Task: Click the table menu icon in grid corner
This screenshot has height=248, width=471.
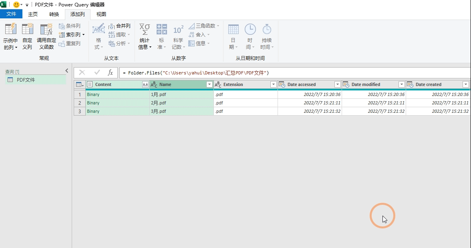Action: tap(80, 84)
